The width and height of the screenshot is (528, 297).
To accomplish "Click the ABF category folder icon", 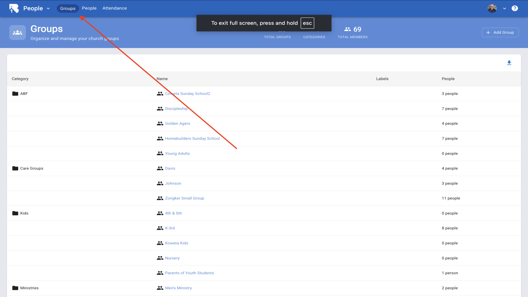I will pos(15,94).
